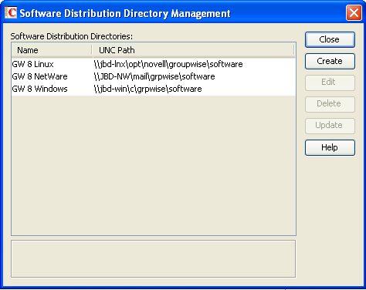This screenshot has width=366, height=290.
Task: Click the greyed-out Delete button
Action: pyautogui.click(x=330, y=104)
